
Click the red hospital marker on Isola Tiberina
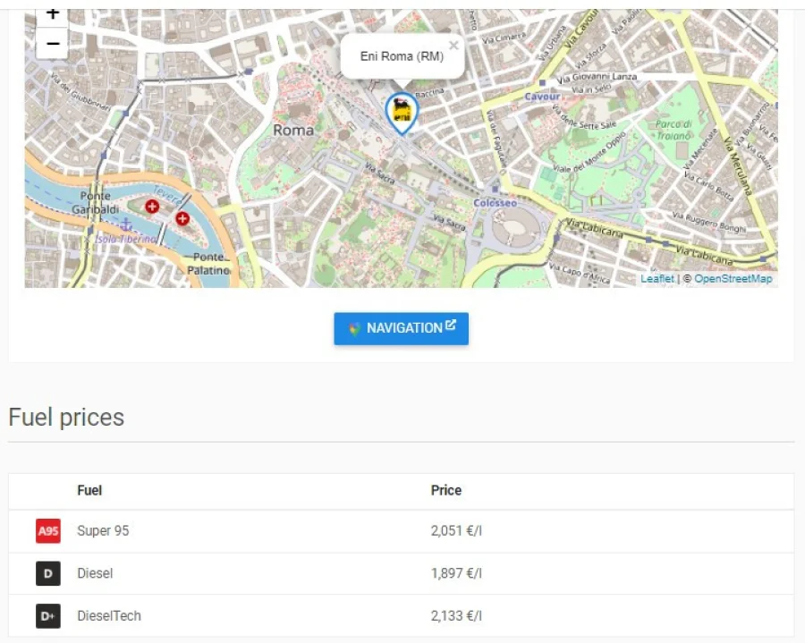click(152, 207)
